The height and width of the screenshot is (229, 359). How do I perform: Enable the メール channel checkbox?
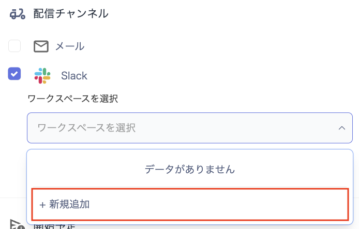point(14,46)
